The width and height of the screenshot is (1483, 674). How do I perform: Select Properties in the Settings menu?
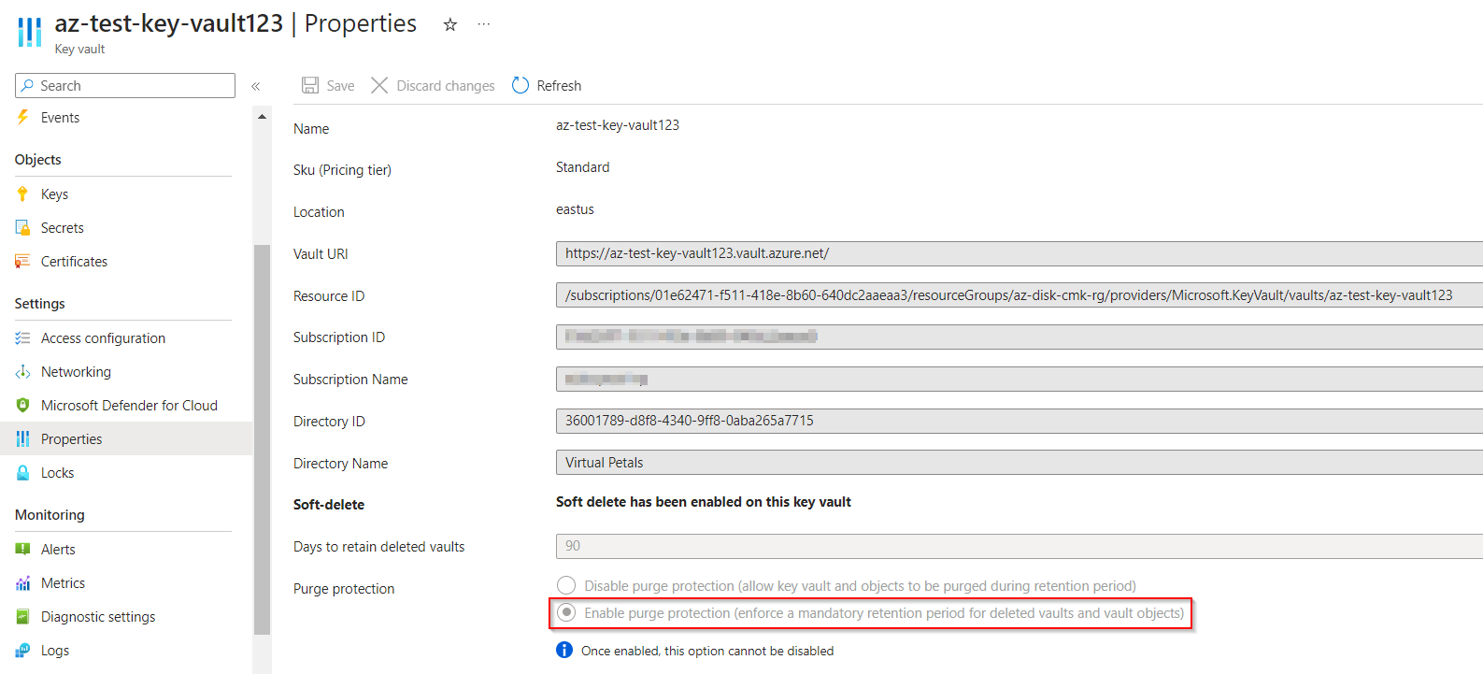pos(126,438)
